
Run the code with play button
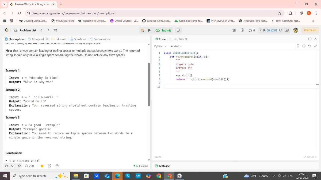[150, 30]
